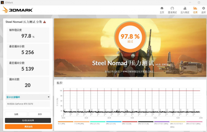Click the Steel Nomad 压力测试 banner title
207x132 pixels.
(123, 63)
